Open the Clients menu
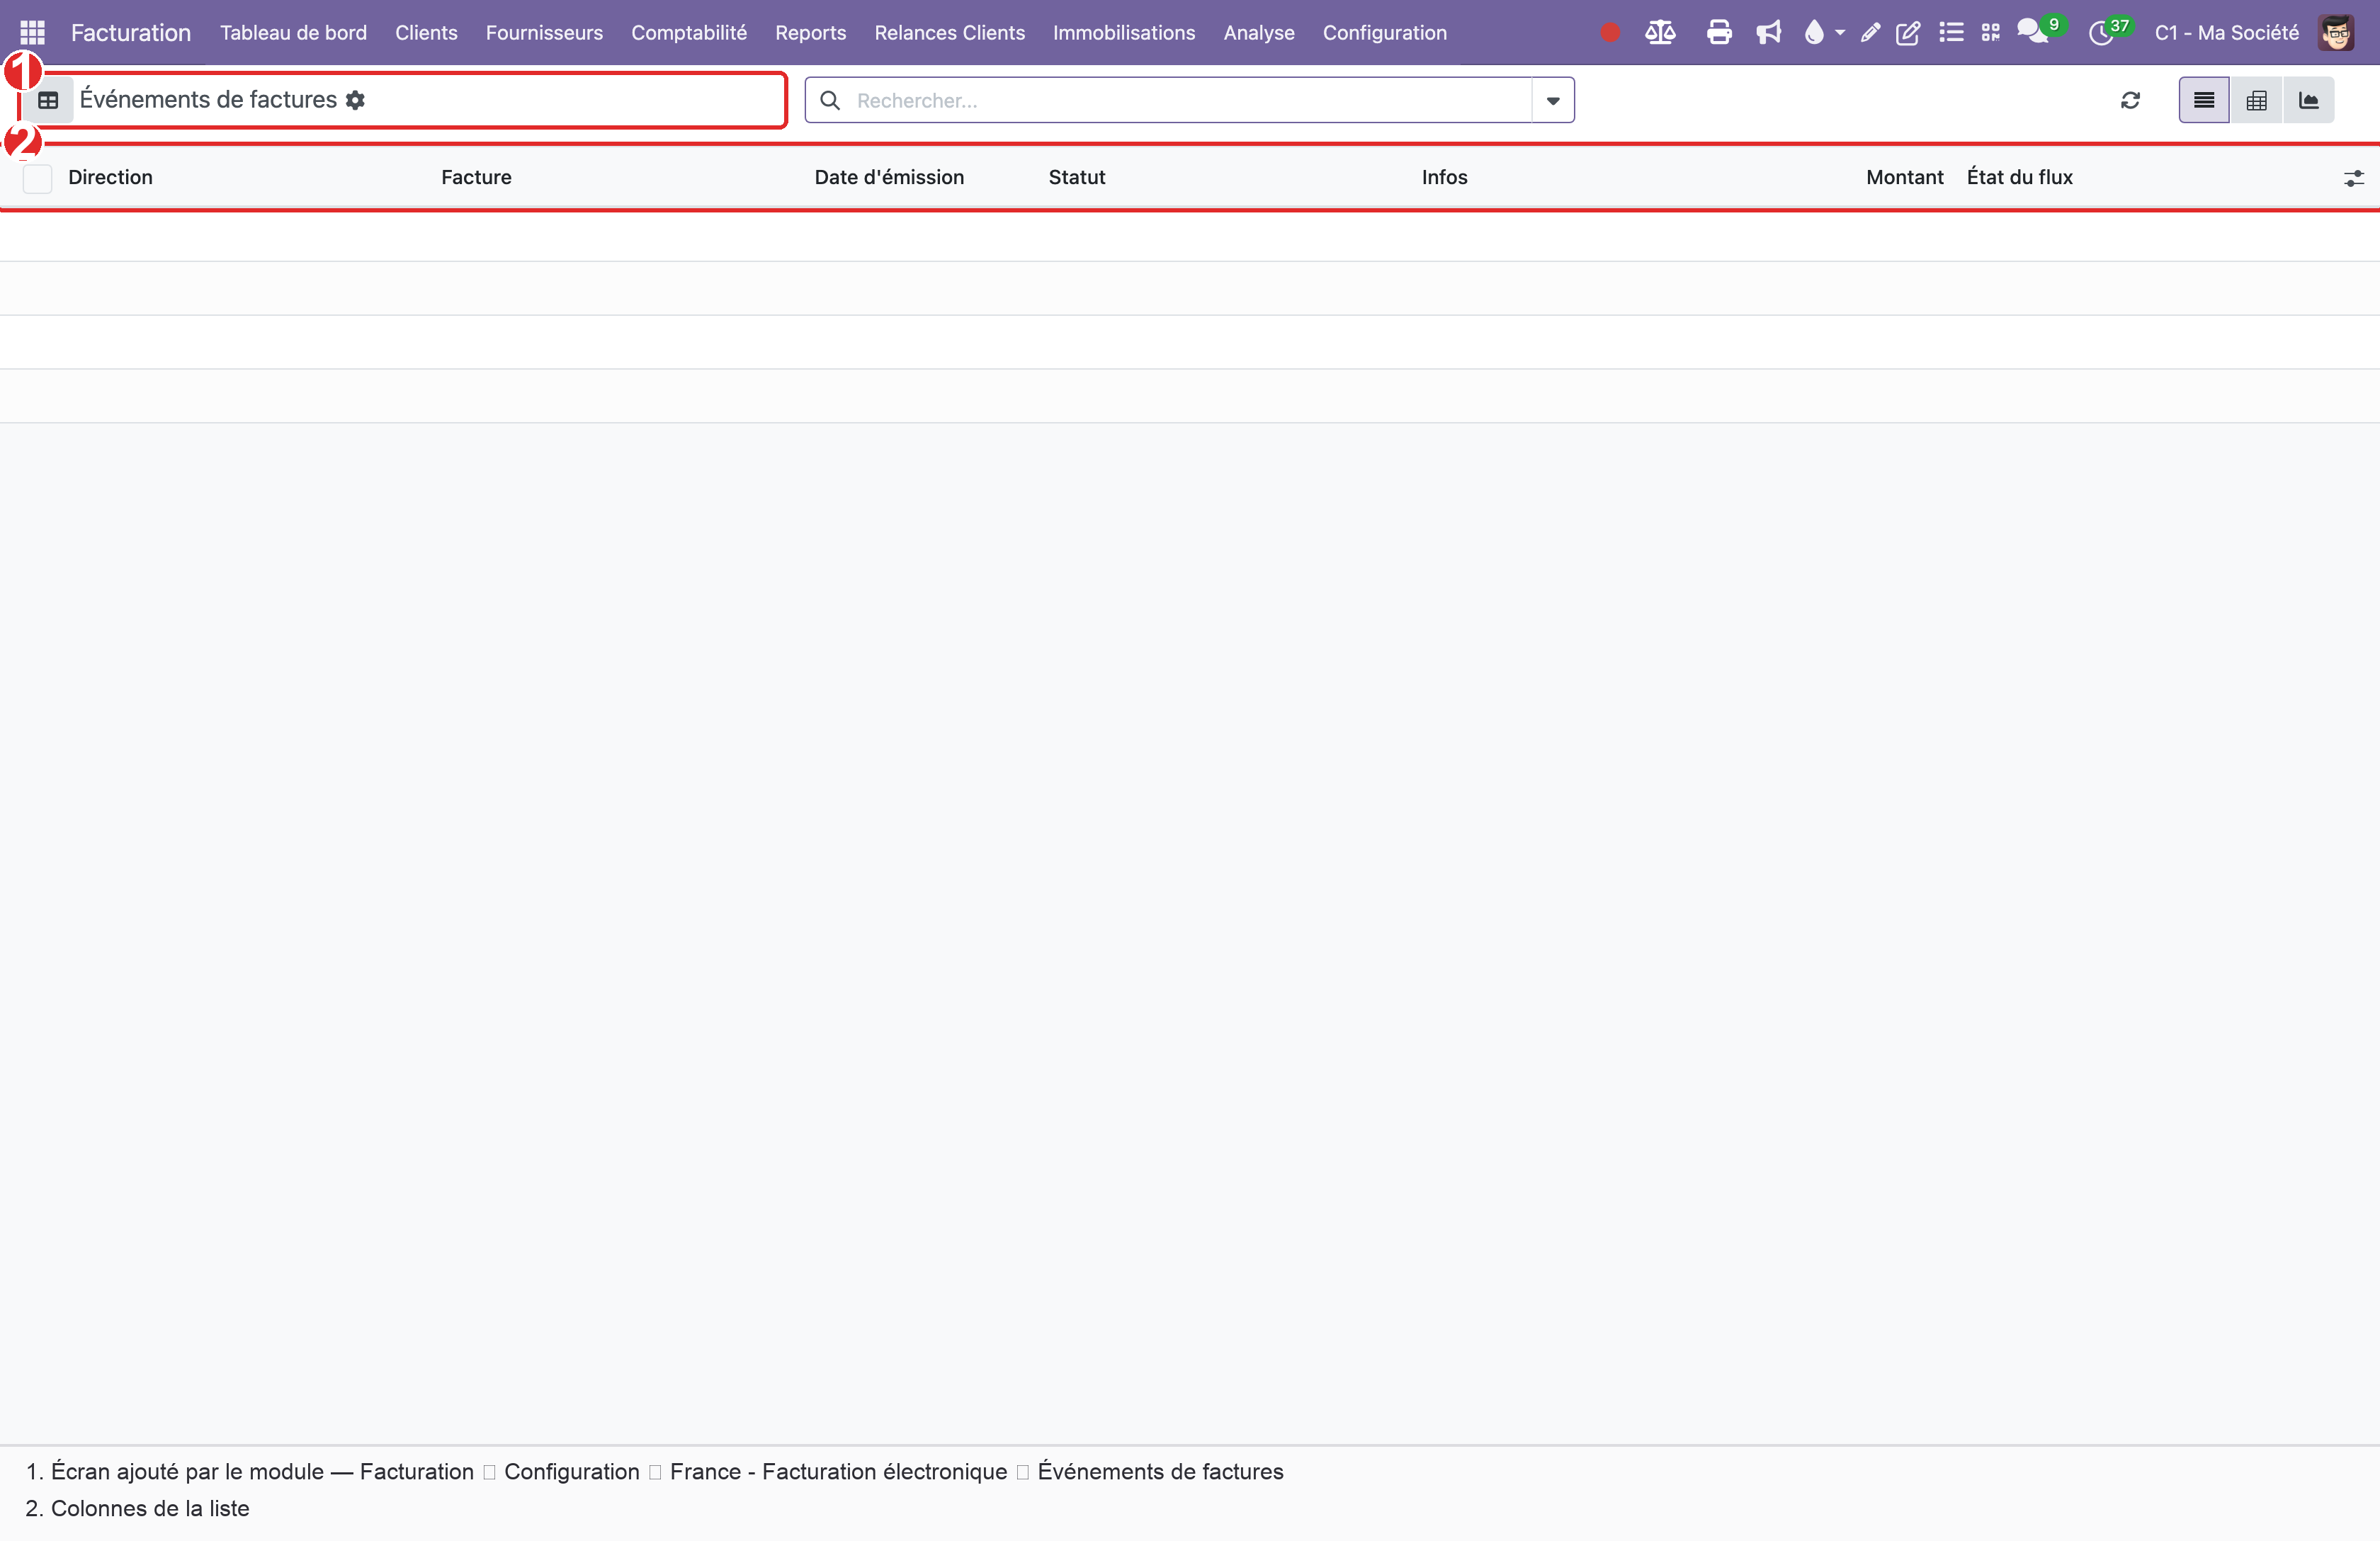 coord(426,33)
